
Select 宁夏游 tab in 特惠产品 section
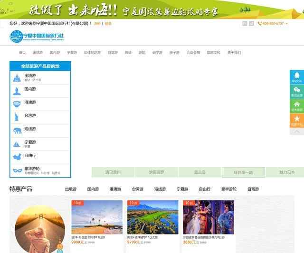click(x=182, y=189)
